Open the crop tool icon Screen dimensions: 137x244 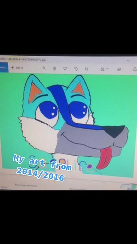[x=86, y=69]
